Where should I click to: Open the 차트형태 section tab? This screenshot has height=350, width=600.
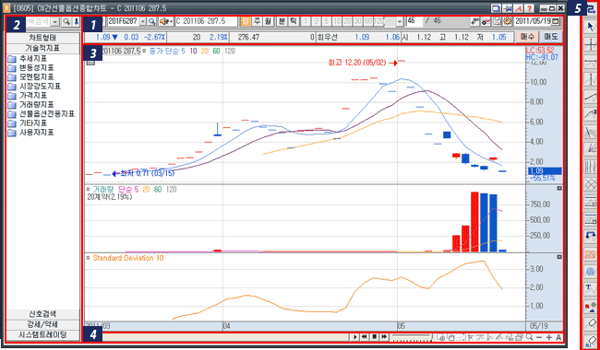coord(42,38)
